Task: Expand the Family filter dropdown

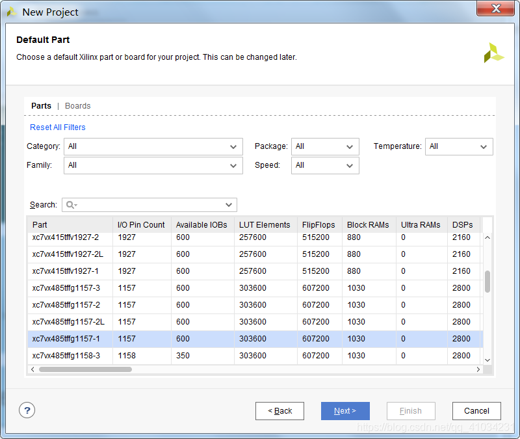Action: coord(153,166)
